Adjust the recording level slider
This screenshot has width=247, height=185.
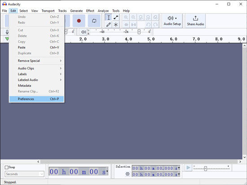tap(66, 32)
